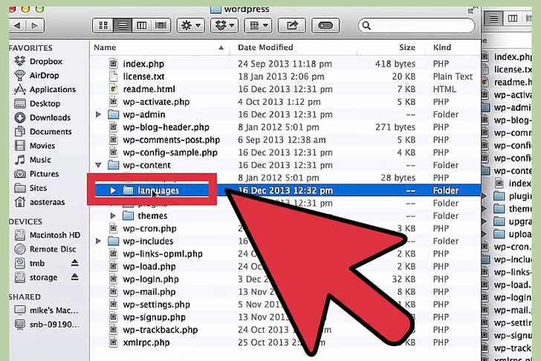The width and height of the screenshot is (541, 361).
Task: Open AirDrop from the sidebar
Action: click(46, 75)
